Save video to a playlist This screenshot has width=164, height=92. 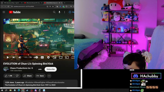pos(40,76)
